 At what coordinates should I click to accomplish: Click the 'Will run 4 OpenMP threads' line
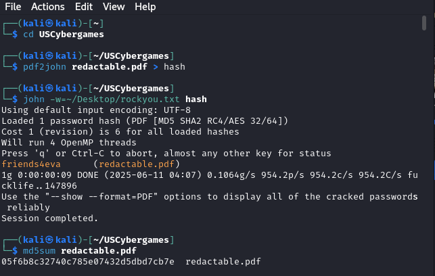tap(69, 143)
